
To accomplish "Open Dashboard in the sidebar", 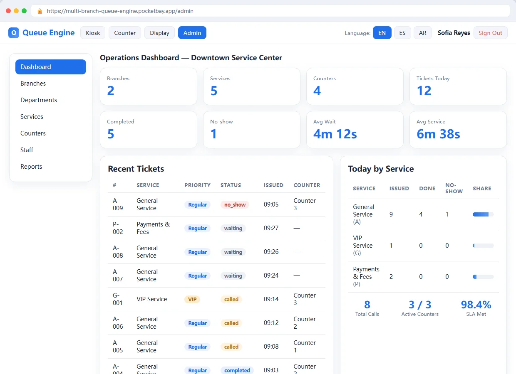I will (51, 67).
